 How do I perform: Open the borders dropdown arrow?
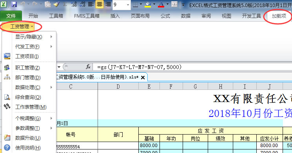coord(141,4)
